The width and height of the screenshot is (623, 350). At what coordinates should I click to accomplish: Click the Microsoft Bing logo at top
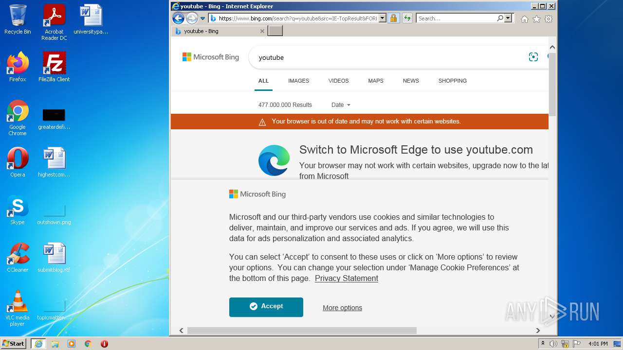tap(211, 57)
